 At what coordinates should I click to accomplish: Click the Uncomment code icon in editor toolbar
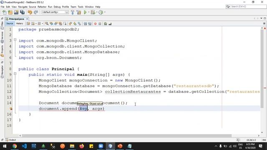[110, 24]
